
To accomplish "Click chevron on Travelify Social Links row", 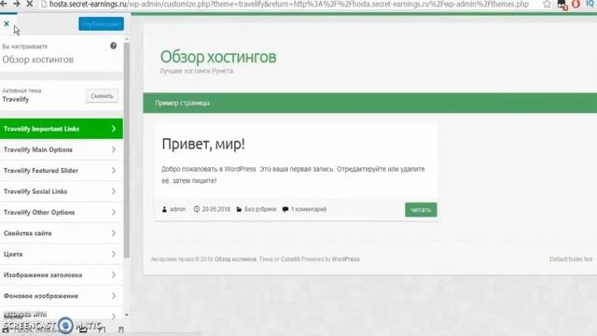I will pos(114,191).
